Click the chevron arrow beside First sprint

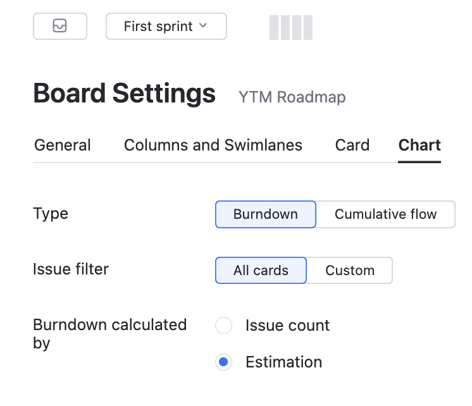[x=203, y=26]
